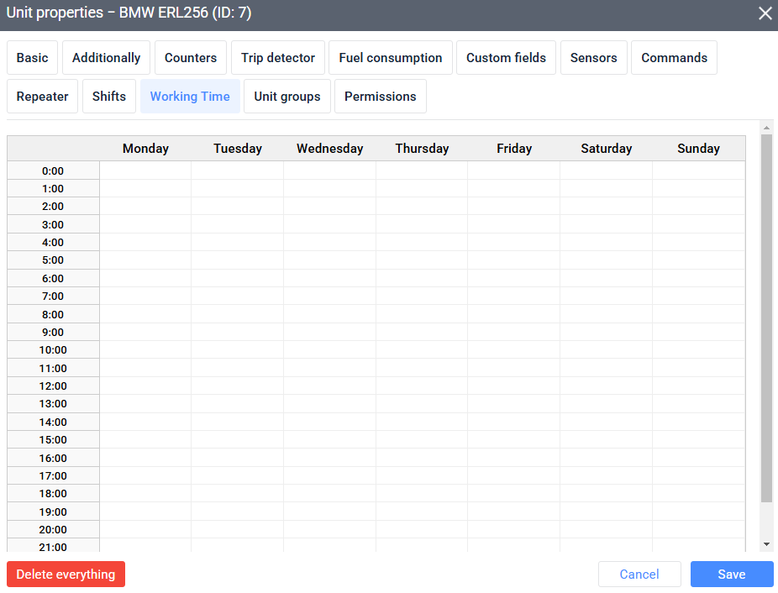
Task: Go to the Trip detector tab
Action: (278, 58)
